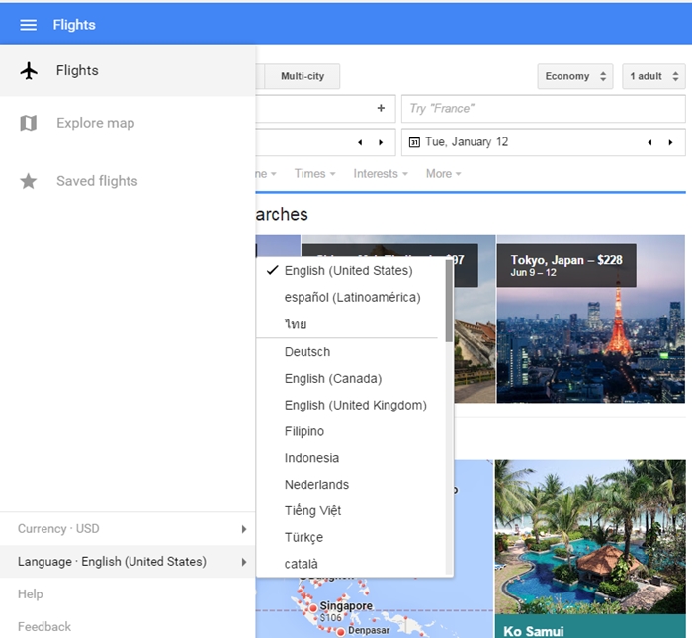Viewport: 692px width, 638px height.
Task: Open the Help link
Action: [31, 594]
